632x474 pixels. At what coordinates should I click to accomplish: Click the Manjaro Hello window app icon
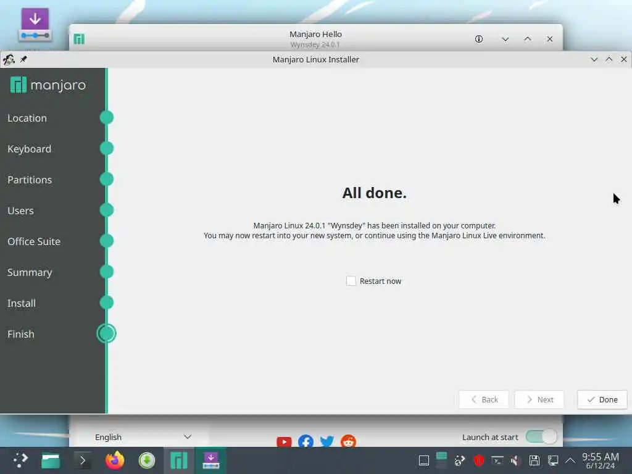79,39
